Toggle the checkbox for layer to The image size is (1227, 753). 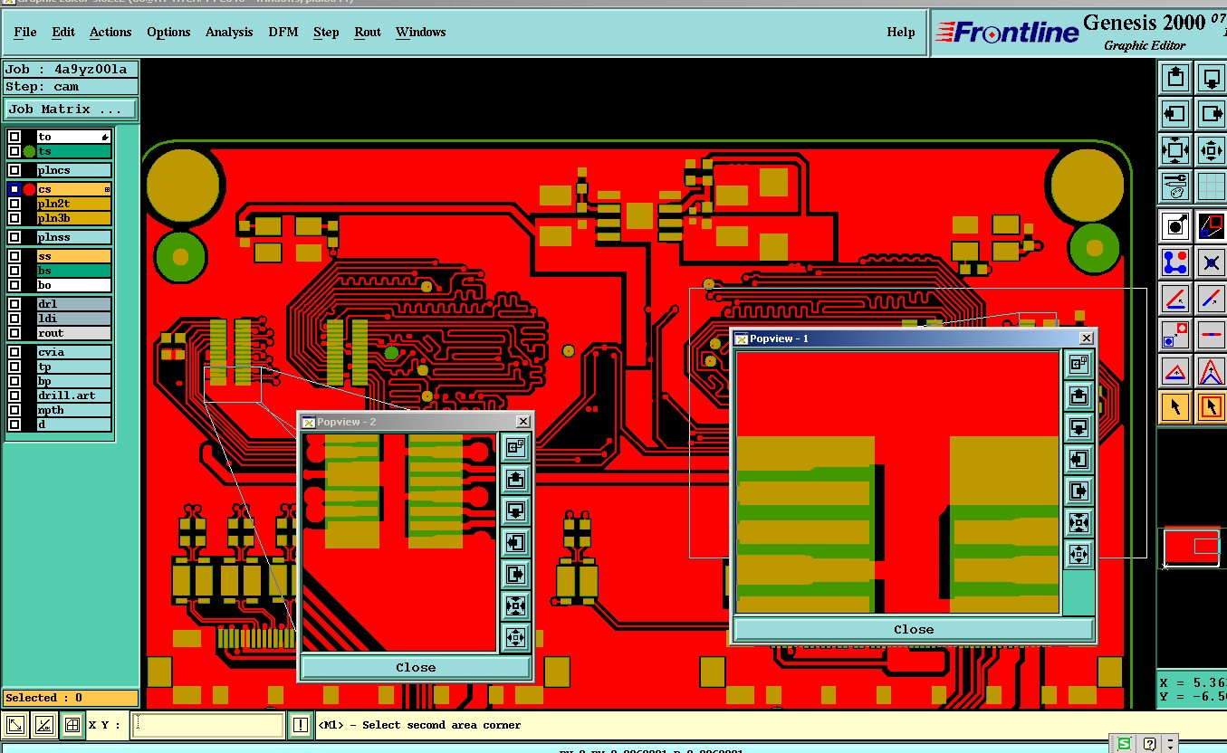pyautogui.click(x=14, y=137)
